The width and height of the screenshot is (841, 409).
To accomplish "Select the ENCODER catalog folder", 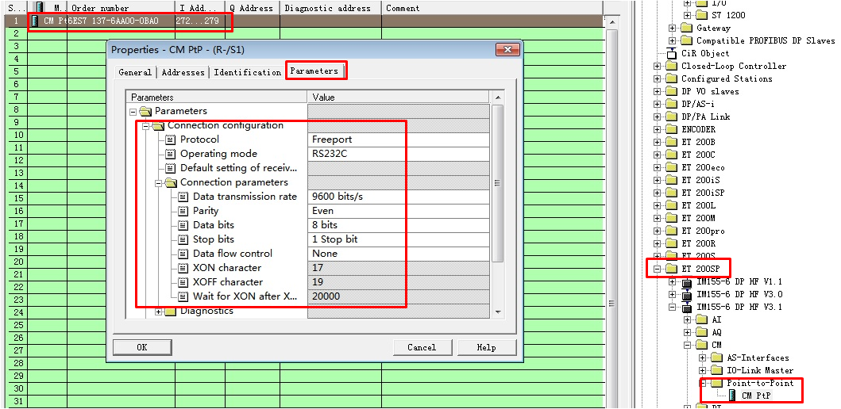I will point(698,129).
